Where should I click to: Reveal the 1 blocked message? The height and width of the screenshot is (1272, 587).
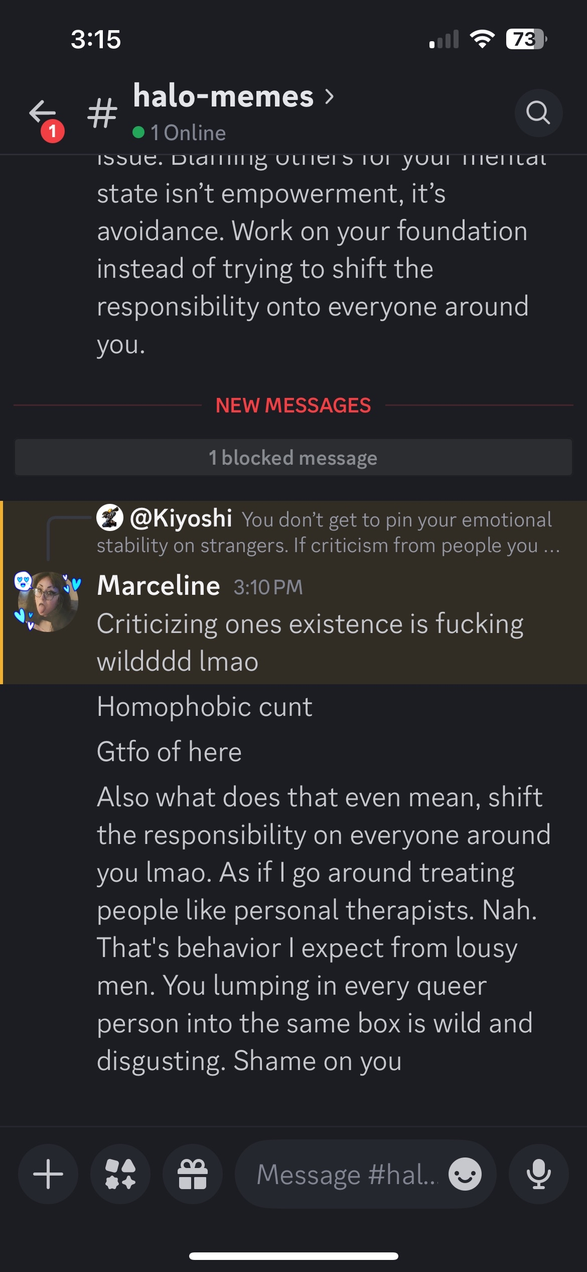pyautogui.click(x=293, y=457)
